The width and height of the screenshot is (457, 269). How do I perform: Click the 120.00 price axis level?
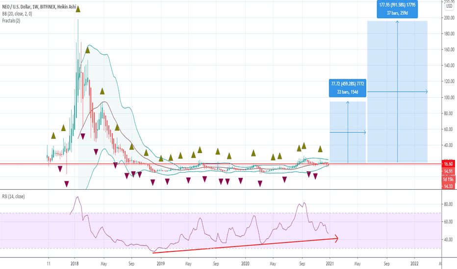pos(449,81)
